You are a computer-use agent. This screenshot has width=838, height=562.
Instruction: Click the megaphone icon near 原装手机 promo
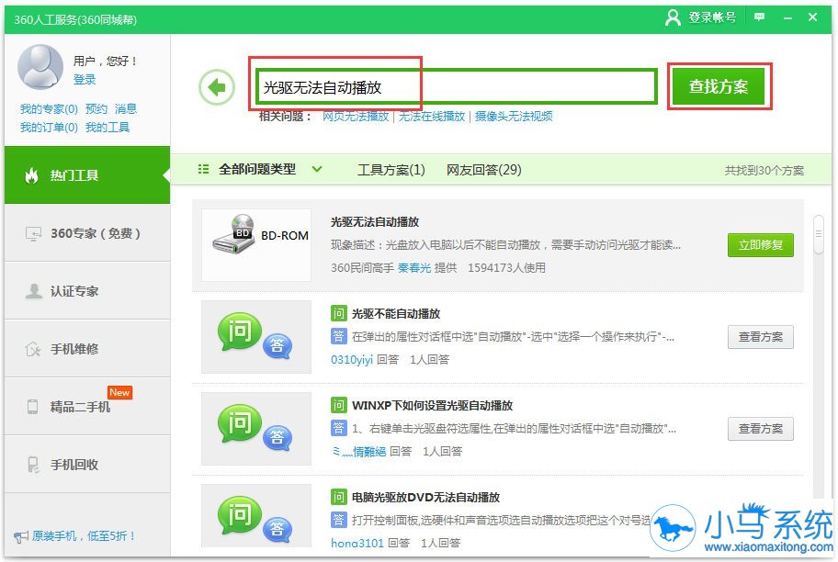point(21,536)
